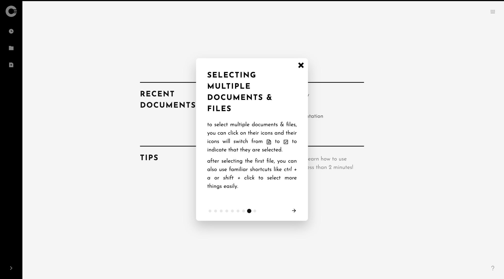Click the grid/apps icon top-right
Viewport: 504px width, 279px height.
(x=493, y=11)
